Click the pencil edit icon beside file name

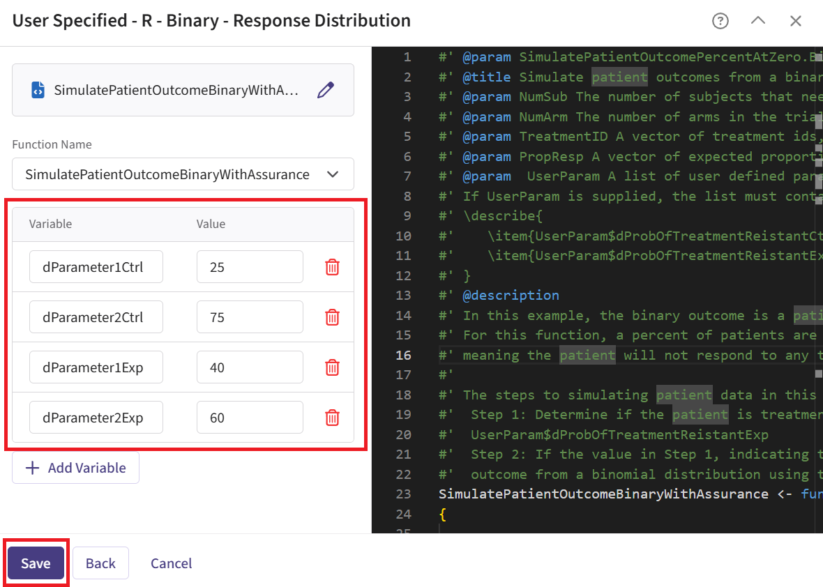pos(326,90)
